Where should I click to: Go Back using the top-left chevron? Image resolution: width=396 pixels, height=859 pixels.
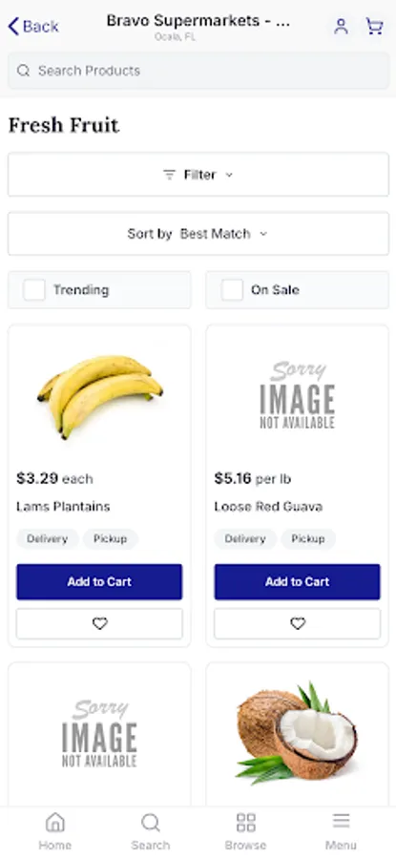point(32,27)
